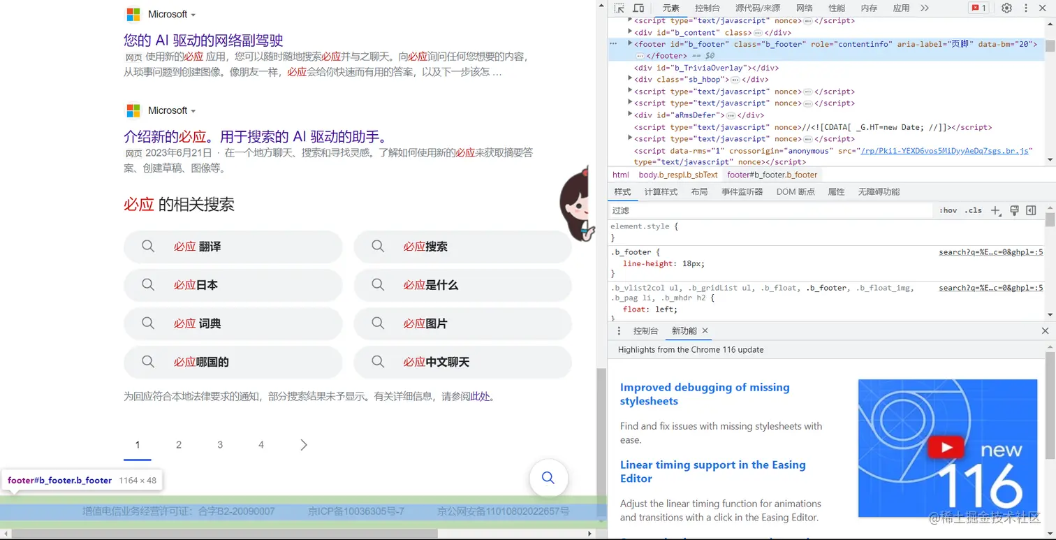The height and width of the screenshot is (540, 1056).
Task: Open the 无障碍功能 pane
Action: point(879,191)
